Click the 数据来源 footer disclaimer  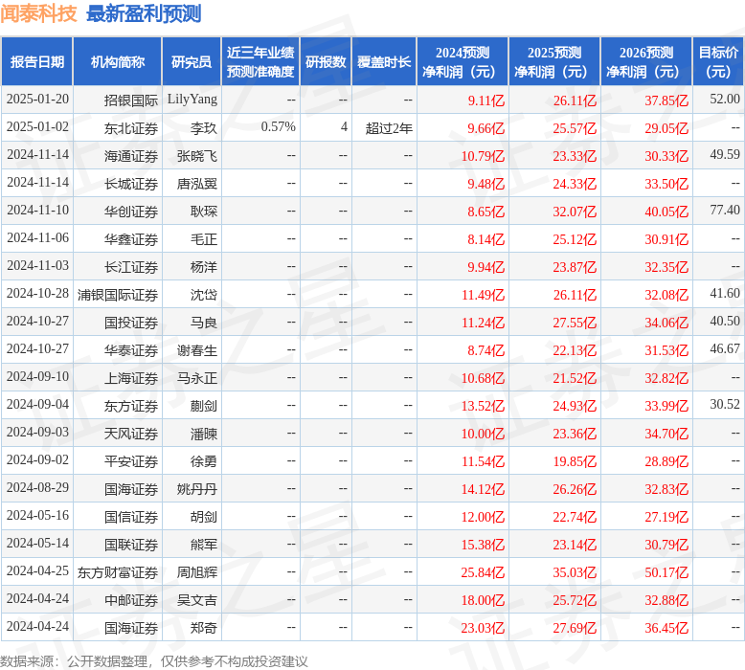pyautogui.click(x=154, y=661)
